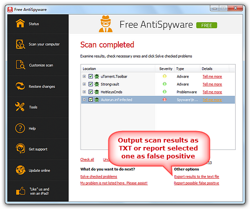Click the Help question mark icon
250x209 pixels.
(x=20, y=128)
